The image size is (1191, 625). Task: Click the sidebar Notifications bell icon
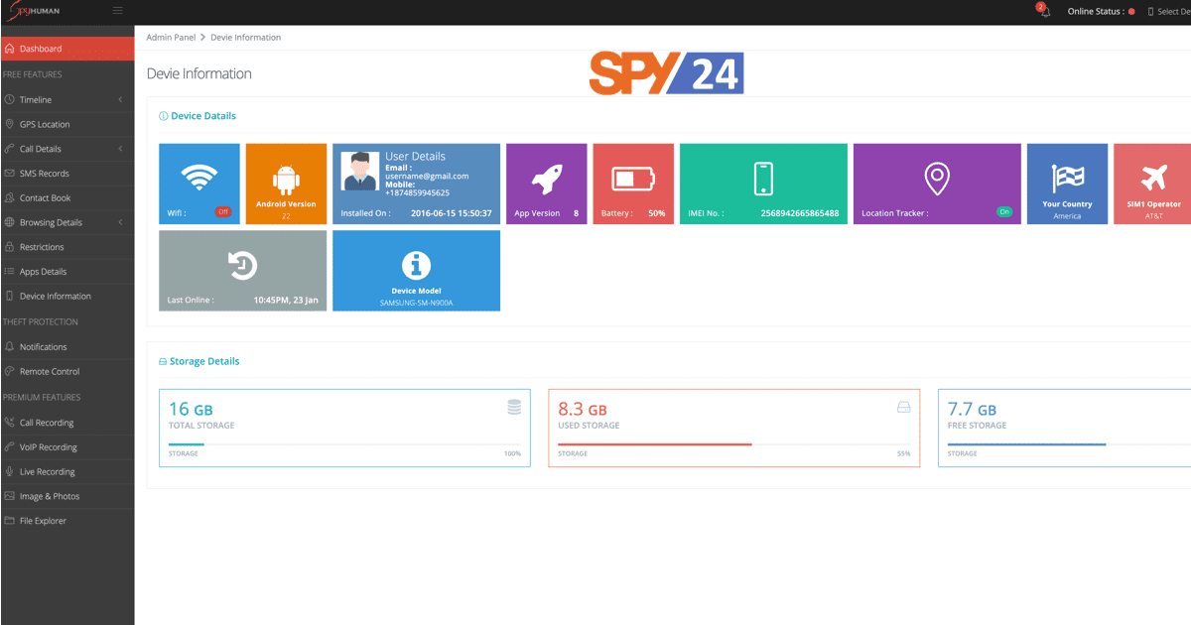9,347
